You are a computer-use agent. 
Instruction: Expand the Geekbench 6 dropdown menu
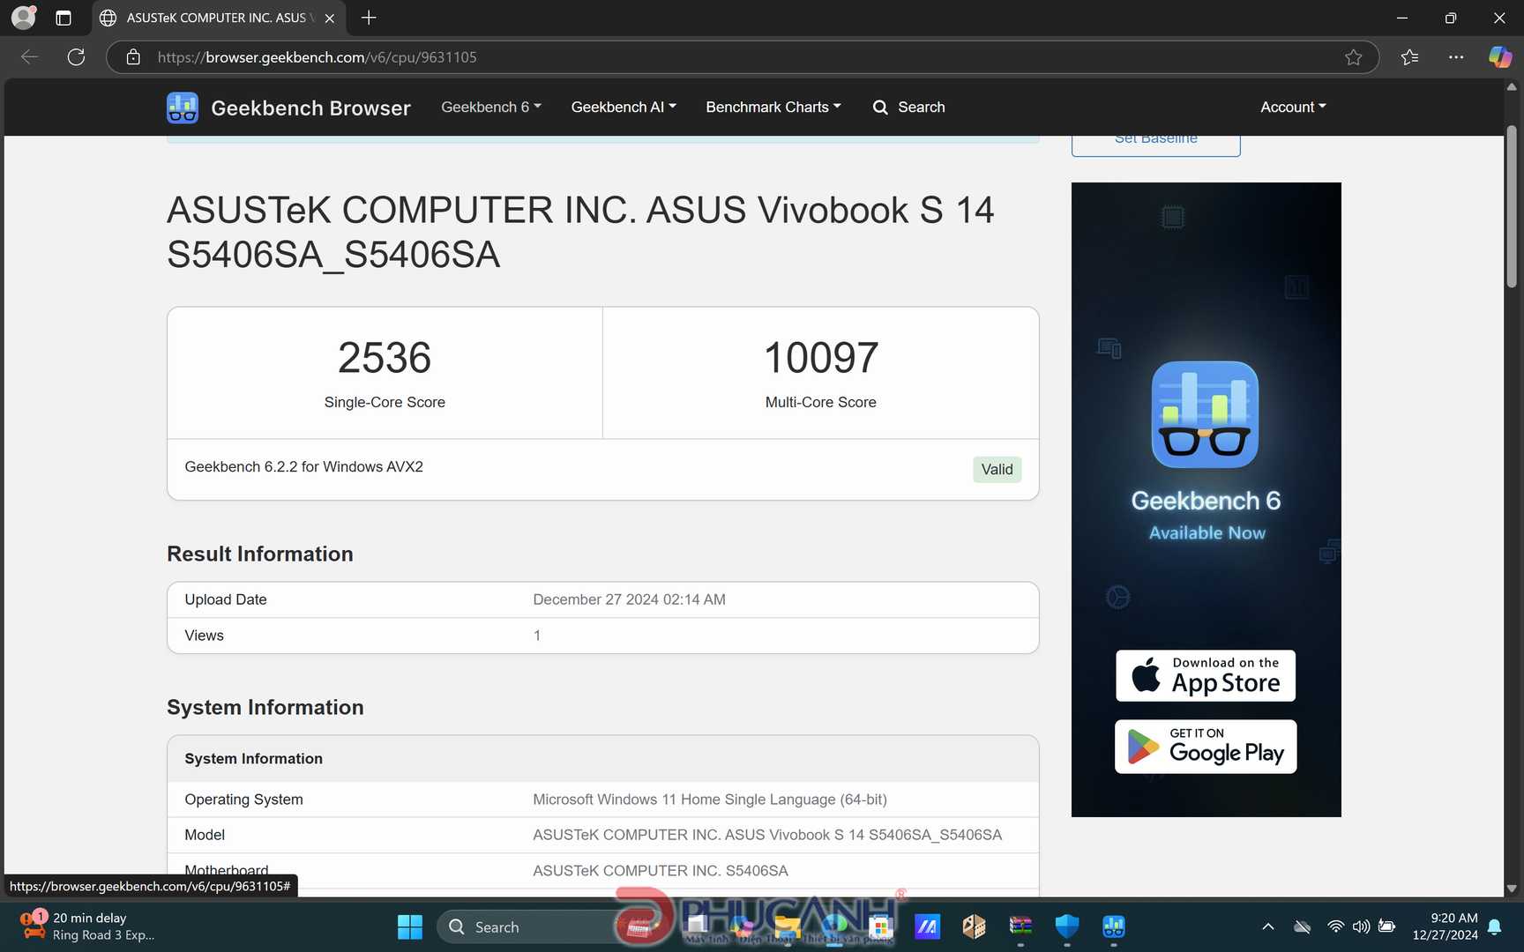pos(491,108)
